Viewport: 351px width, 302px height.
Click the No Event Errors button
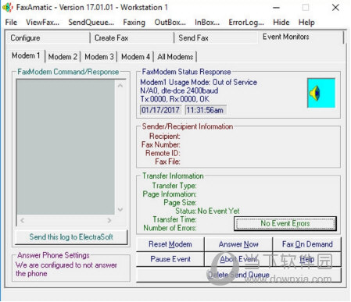(285, 223)
